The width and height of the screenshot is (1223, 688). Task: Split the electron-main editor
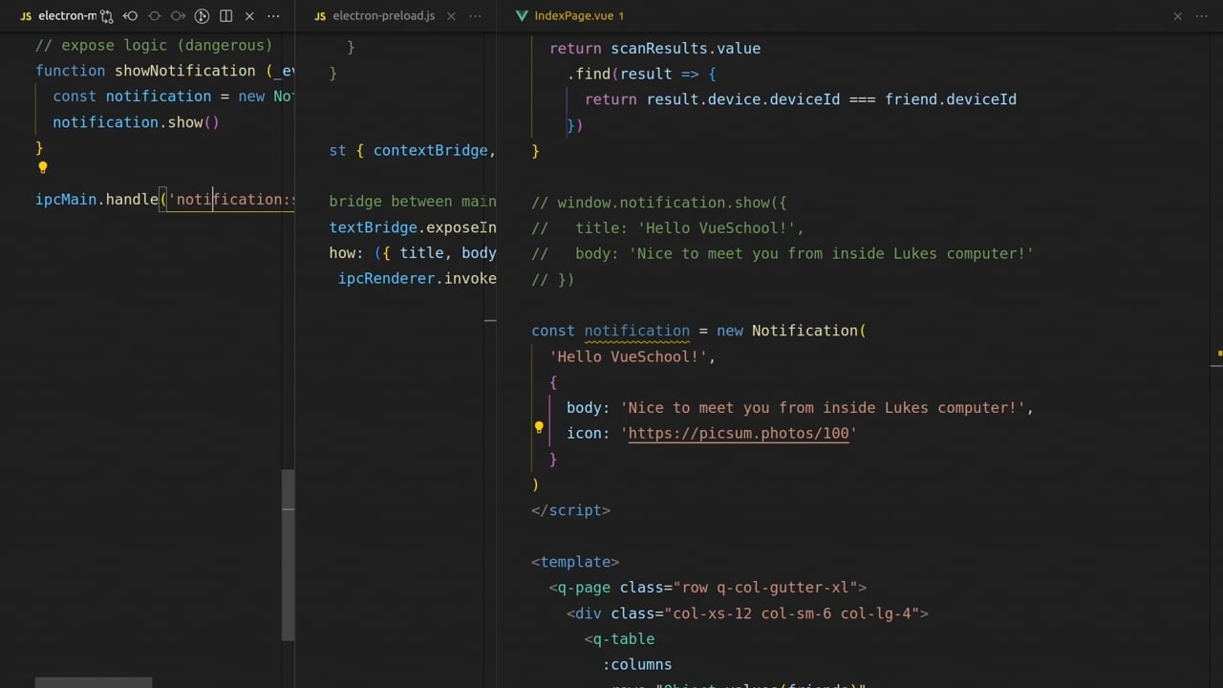(x=225, y=16)
